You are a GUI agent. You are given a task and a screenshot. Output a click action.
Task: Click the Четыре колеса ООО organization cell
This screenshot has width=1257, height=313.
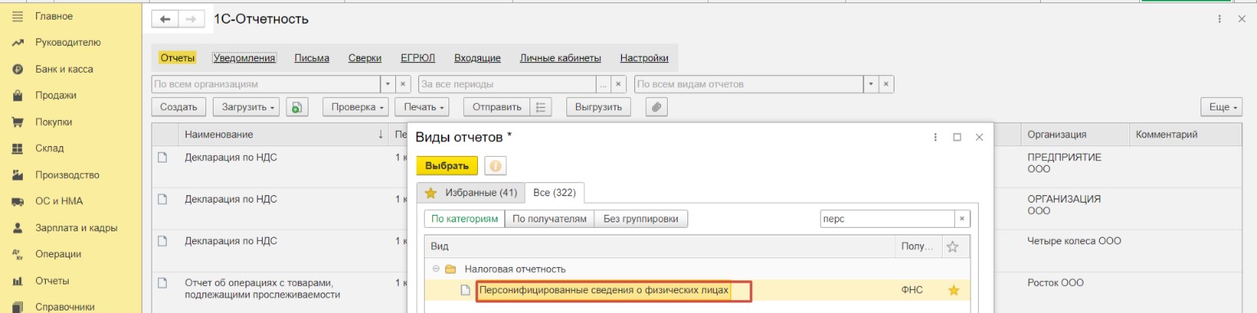point(1074,241)
